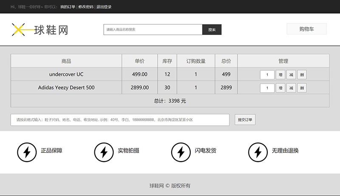Remove Adidas Yeezy Desert 500 from cart (删)
340x196 pixels.
pos(302,88)
